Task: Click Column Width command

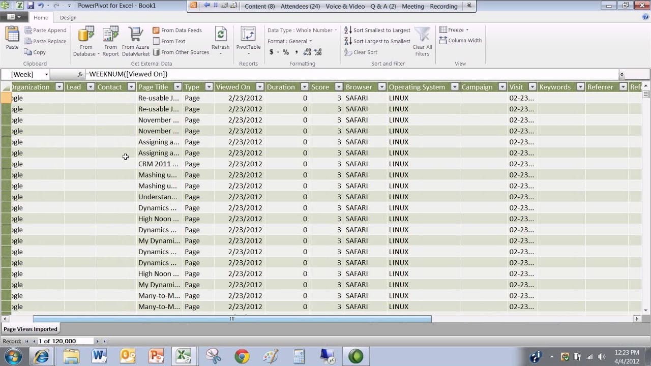Action: point(460,41)
